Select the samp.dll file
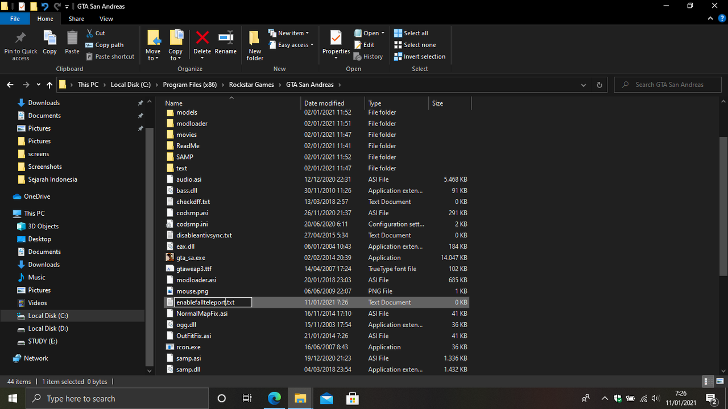This screenshot has height=409, width=728. 188,369
